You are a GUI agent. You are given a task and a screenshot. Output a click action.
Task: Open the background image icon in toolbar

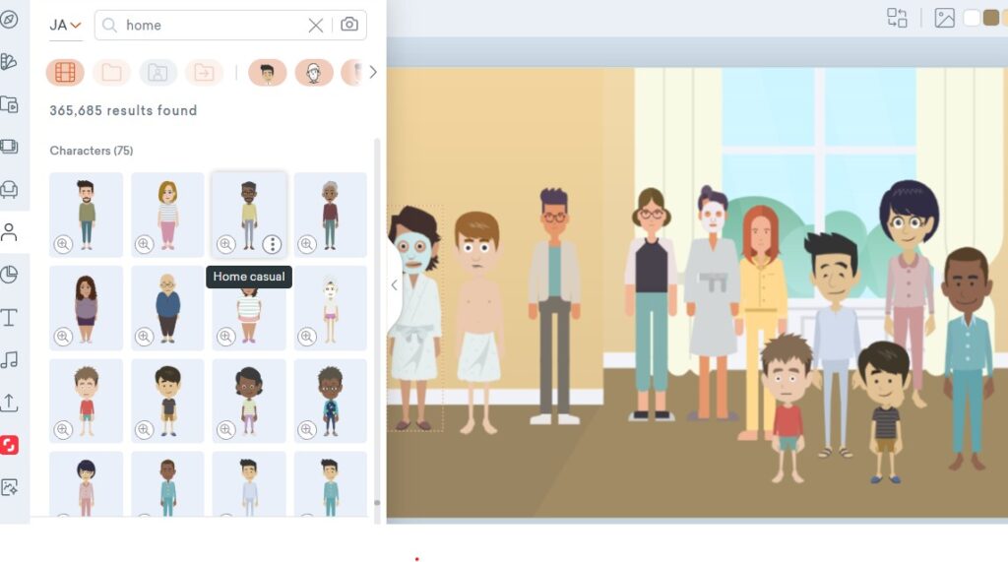(x=945, y=18)
